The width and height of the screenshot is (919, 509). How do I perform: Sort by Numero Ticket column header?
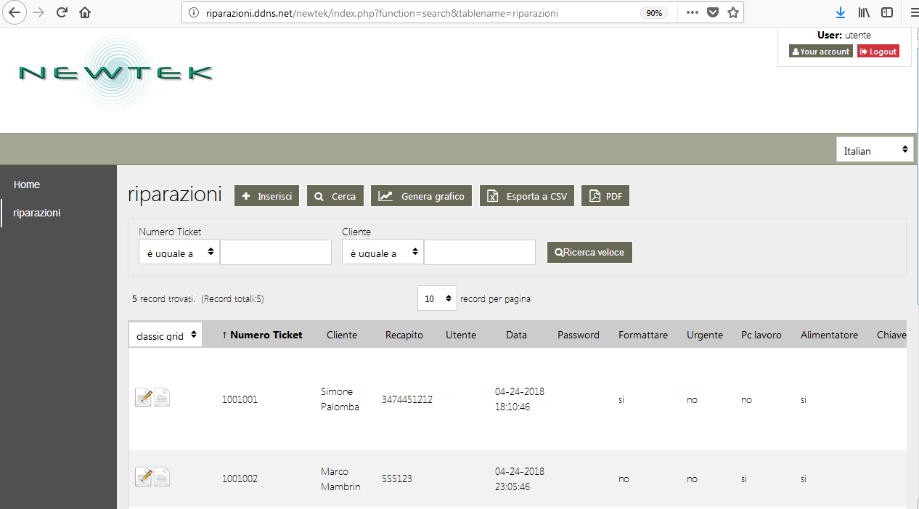(262, 335)
